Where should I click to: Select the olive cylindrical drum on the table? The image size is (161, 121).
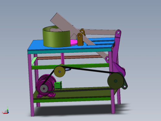56,38
